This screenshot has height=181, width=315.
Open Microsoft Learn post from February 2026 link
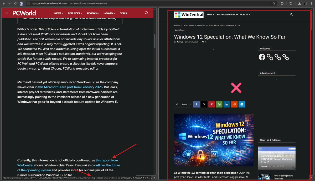pyautogui.click(x=70, y=87)
